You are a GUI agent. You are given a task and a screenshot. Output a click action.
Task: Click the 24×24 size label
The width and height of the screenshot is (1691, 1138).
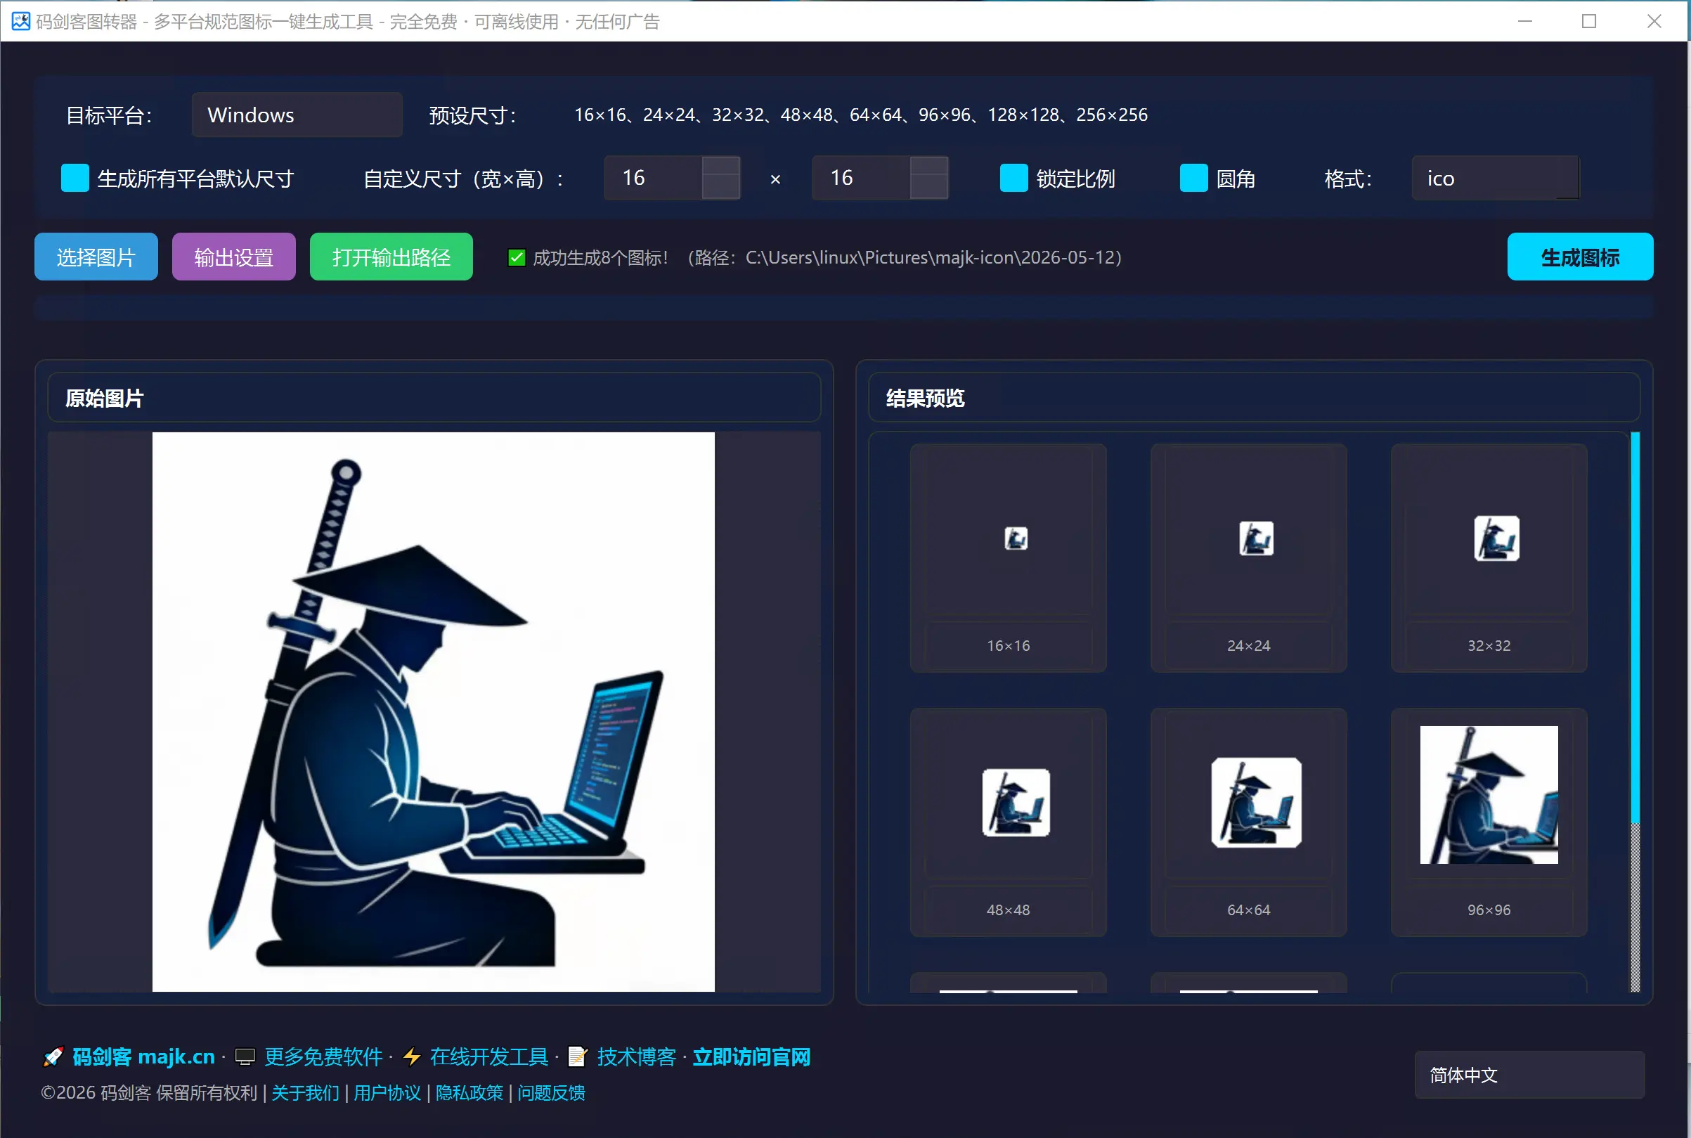tap(1248, 645)
